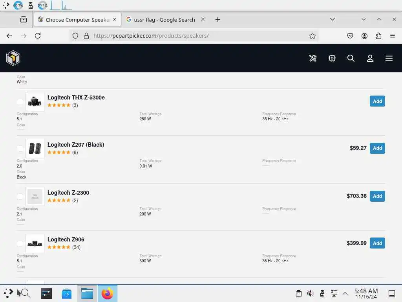Add the Logitech THX Z-5300e

click(x=377, y=101)
